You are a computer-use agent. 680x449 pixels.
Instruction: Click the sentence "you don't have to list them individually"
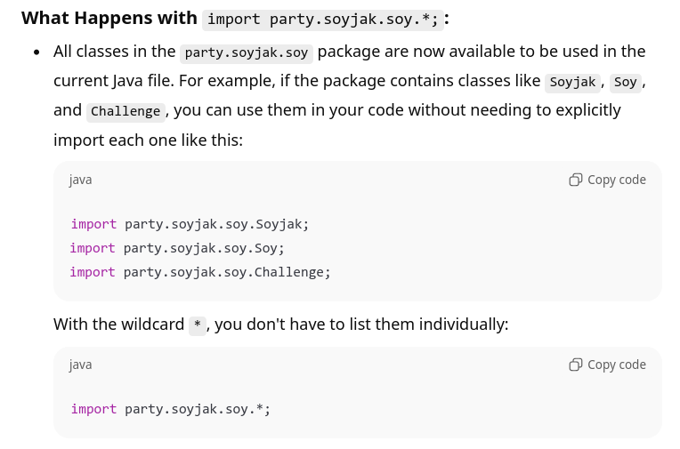(361, 325)
